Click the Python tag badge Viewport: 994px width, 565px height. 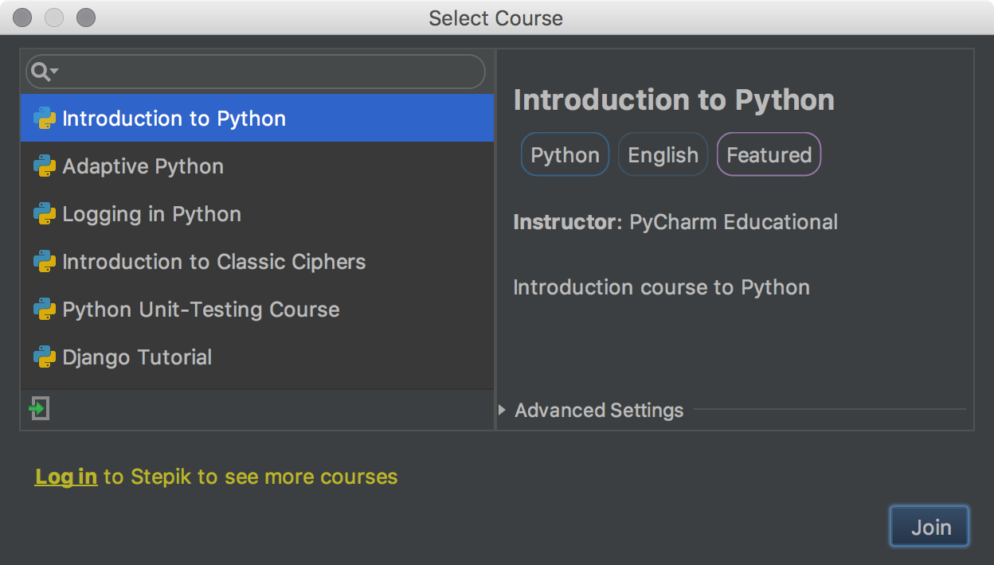tap(565, 154)
